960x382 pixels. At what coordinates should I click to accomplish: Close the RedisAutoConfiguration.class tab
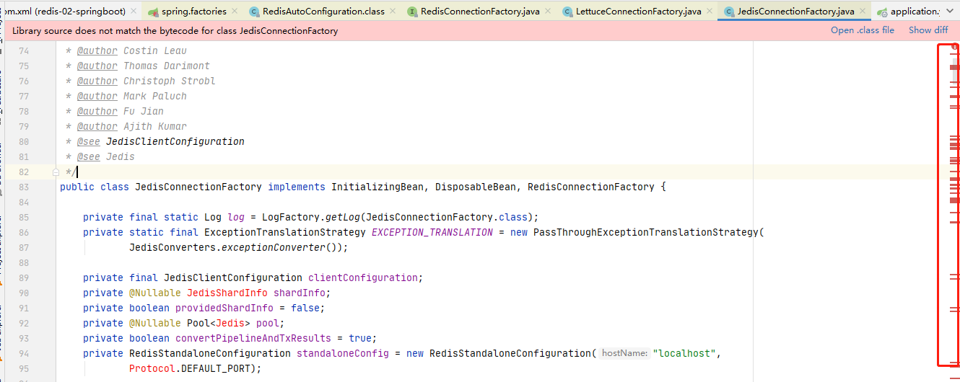393,12
